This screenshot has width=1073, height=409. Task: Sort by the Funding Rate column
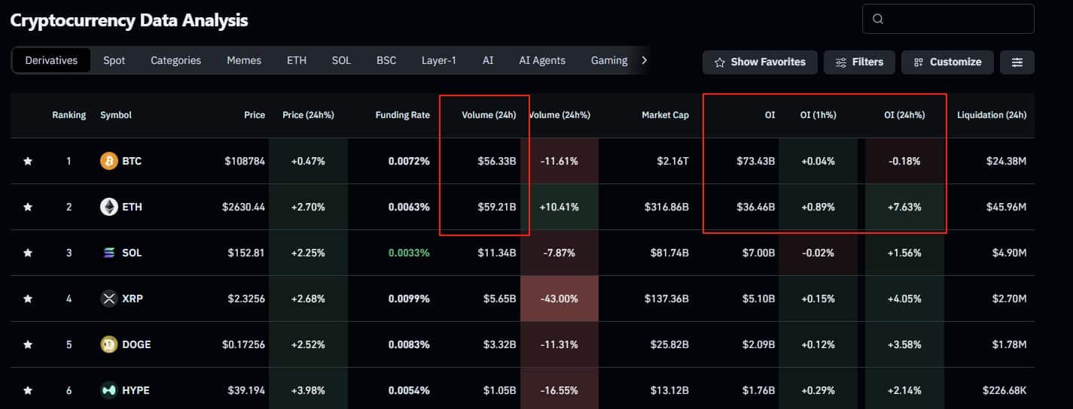pyautogui.click(x=403, y=115)
